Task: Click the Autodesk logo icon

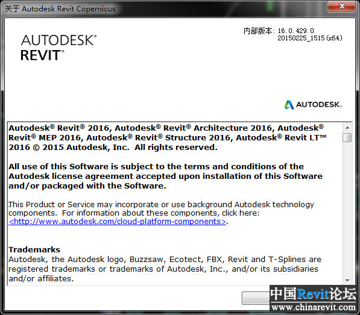Action: (x=289, y=105)
